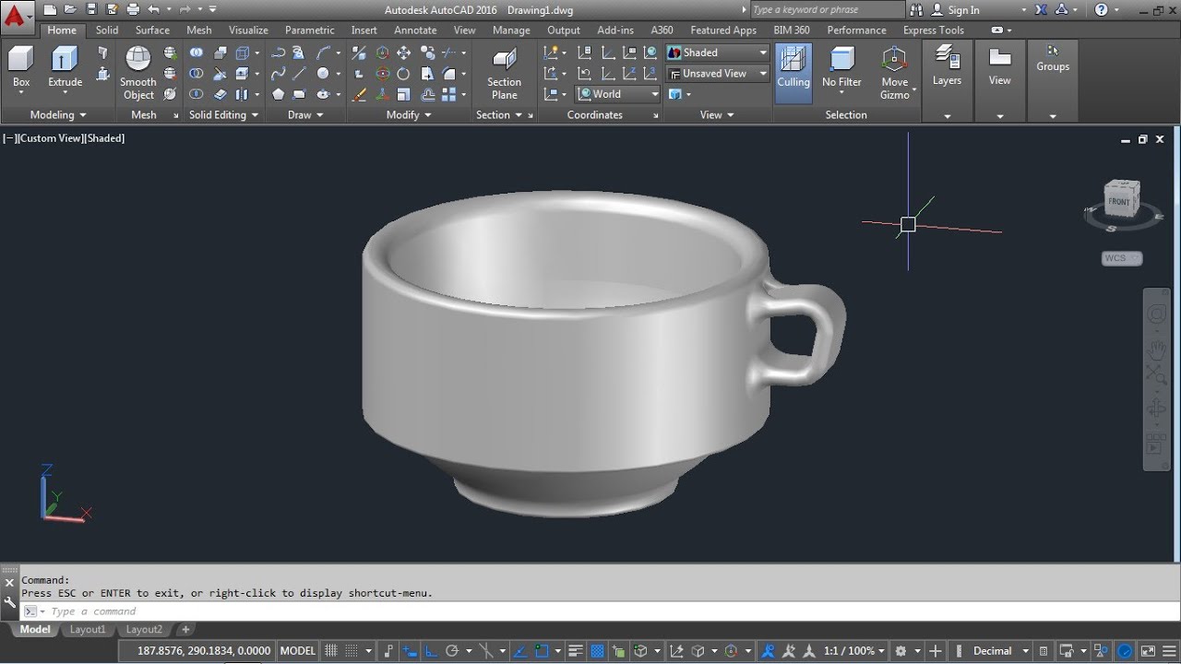Toggle Clean Screen mode
Viewport: 1181px width, 664px height.
[x=1146, y=650]
